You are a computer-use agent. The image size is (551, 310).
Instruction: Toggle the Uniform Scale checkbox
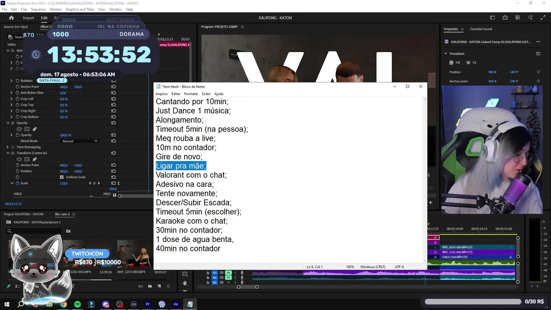(x=62, y=177)
